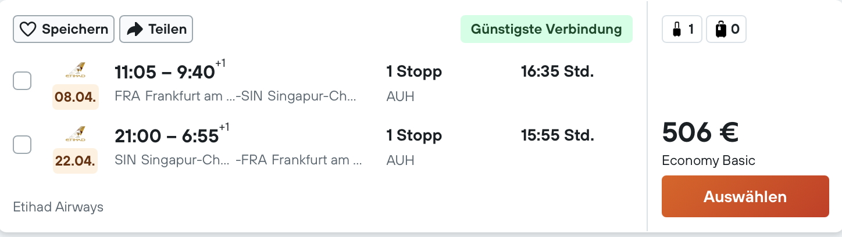This screenshot has height=237, width=842.
Task: Click the 08.04. outbound date label
Action: 76,97
